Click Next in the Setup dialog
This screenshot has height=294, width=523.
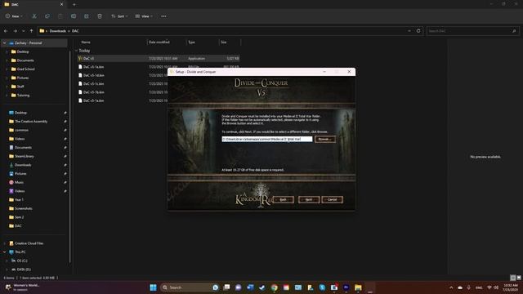pos(309,199)
